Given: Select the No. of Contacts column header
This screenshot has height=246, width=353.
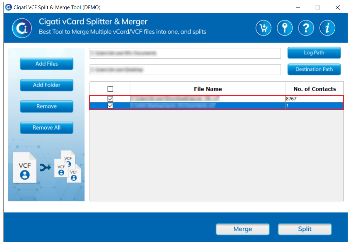Looking at the screenshot, I should (x=315, y=89).
